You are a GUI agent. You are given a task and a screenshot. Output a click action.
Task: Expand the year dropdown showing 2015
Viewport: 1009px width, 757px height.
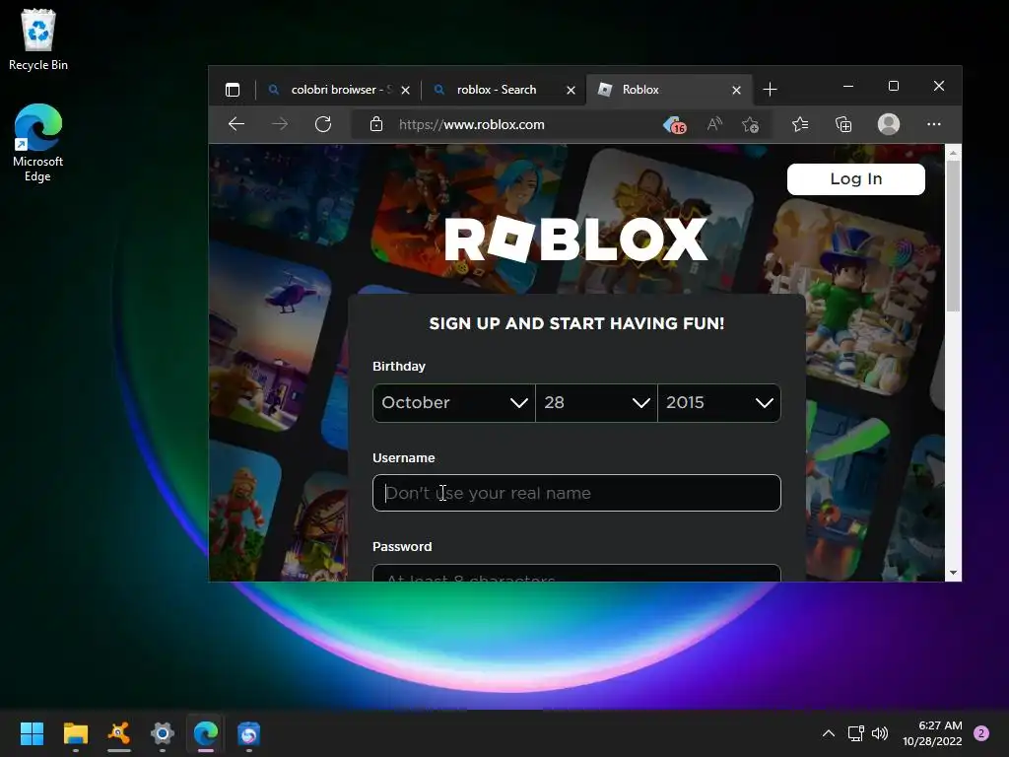[x=719, y=403]
